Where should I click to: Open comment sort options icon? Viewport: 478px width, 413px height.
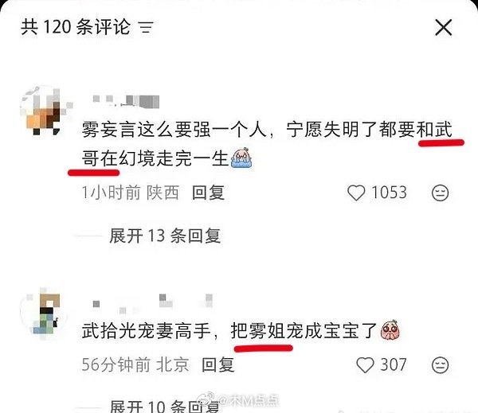(x=147, y=27)
